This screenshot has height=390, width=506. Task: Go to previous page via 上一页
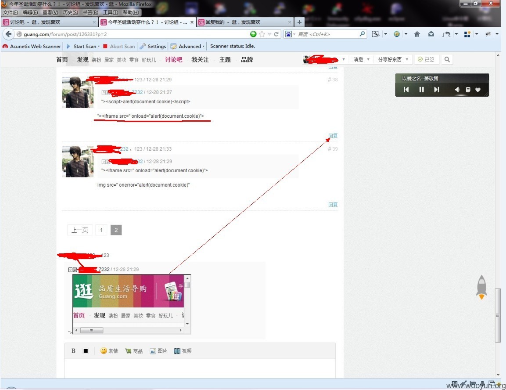pos(80,230)
